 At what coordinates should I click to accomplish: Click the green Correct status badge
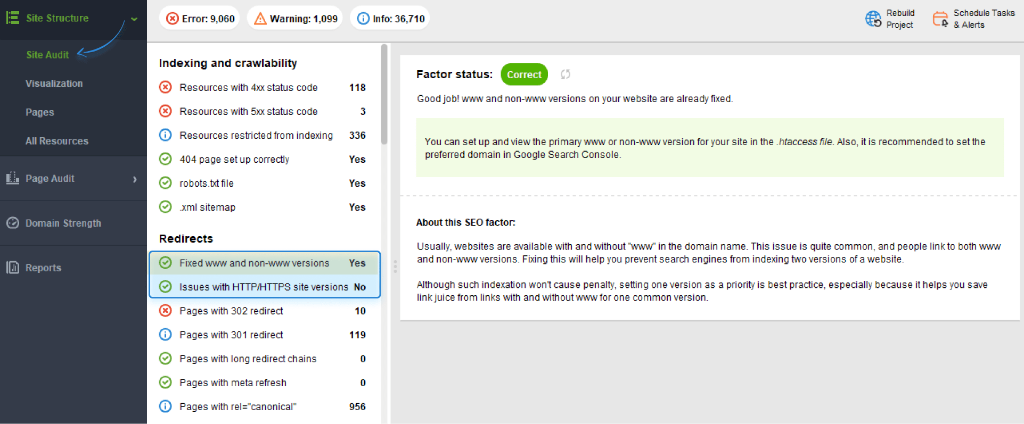click(524, 74)
